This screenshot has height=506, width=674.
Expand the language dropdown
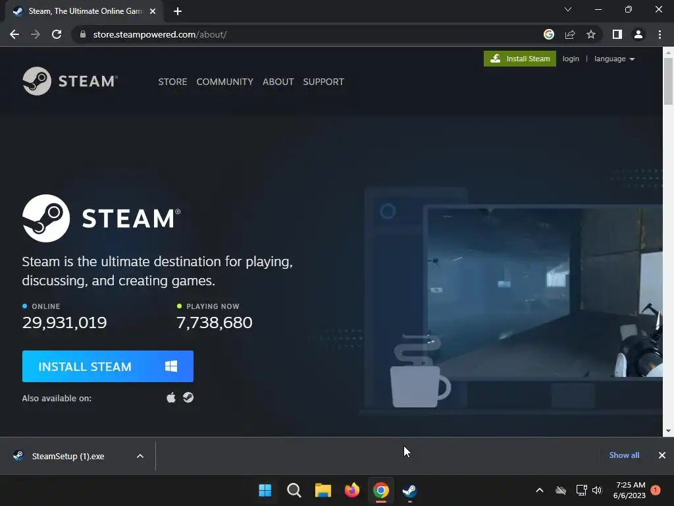point(614,59)
